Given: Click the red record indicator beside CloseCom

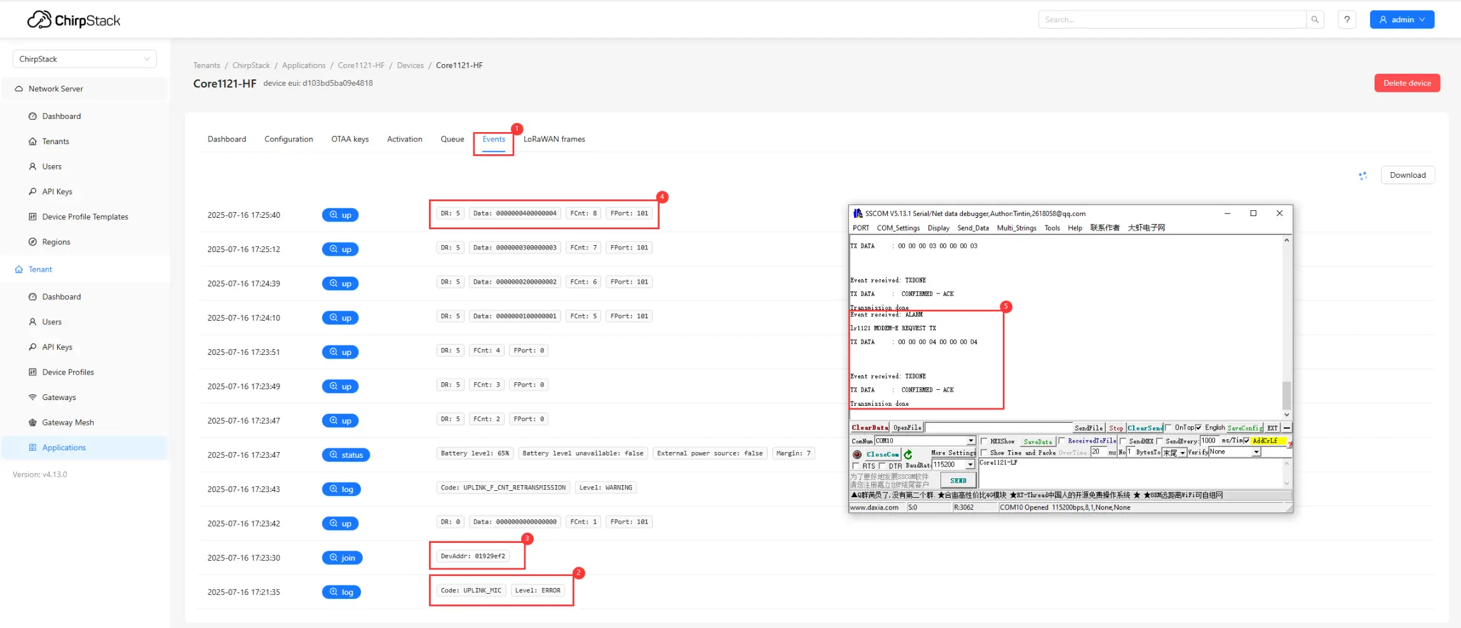Looking at the screenshot, I should [x=857, y=454].
